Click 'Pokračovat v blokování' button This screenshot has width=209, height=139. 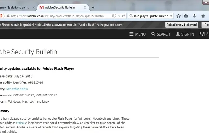182,25
